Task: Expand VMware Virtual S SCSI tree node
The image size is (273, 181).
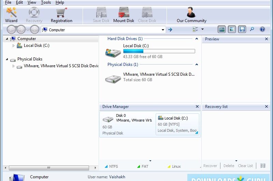Action: (13, 66)
